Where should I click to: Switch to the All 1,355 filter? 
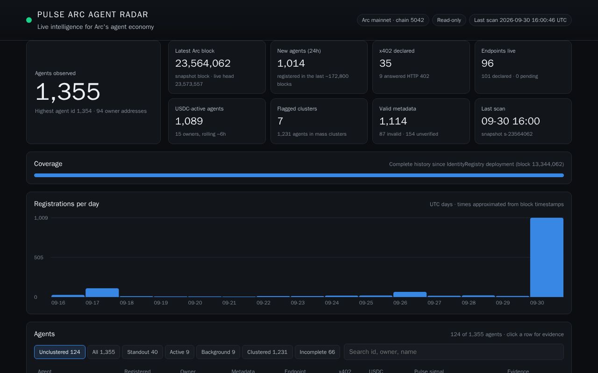click(104, 352)
